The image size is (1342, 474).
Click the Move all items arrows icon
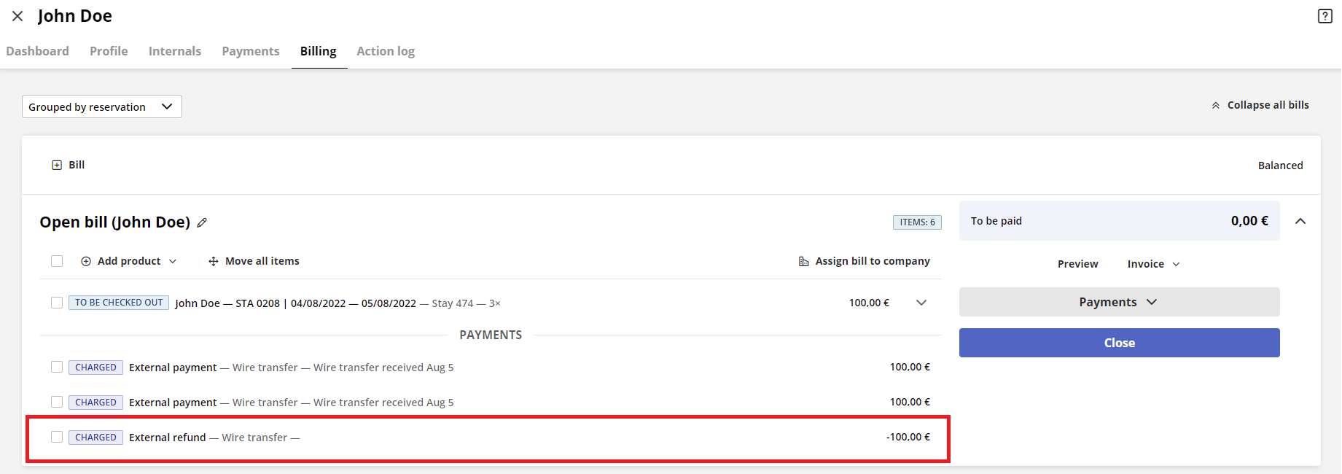(x=214, y=261)
